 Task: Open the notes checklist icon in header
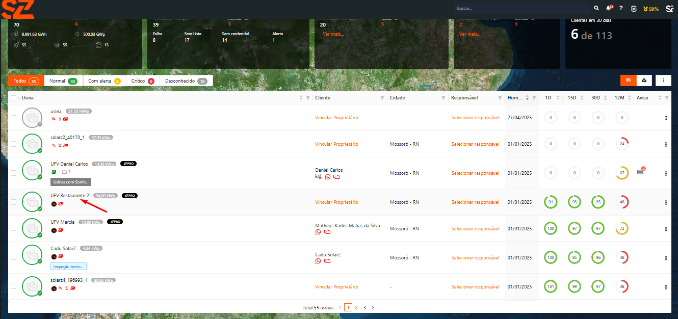tap(634, 9)
